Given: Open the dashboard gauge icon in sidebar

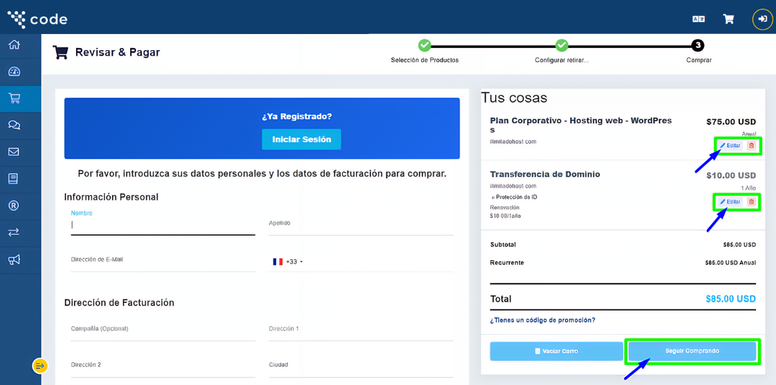Looking at the screenshot, I should [x=14, y=71].
